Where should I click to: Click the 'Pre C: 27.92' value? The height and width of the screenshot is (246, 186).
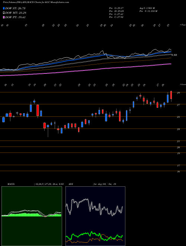click(x=116, y=17)
